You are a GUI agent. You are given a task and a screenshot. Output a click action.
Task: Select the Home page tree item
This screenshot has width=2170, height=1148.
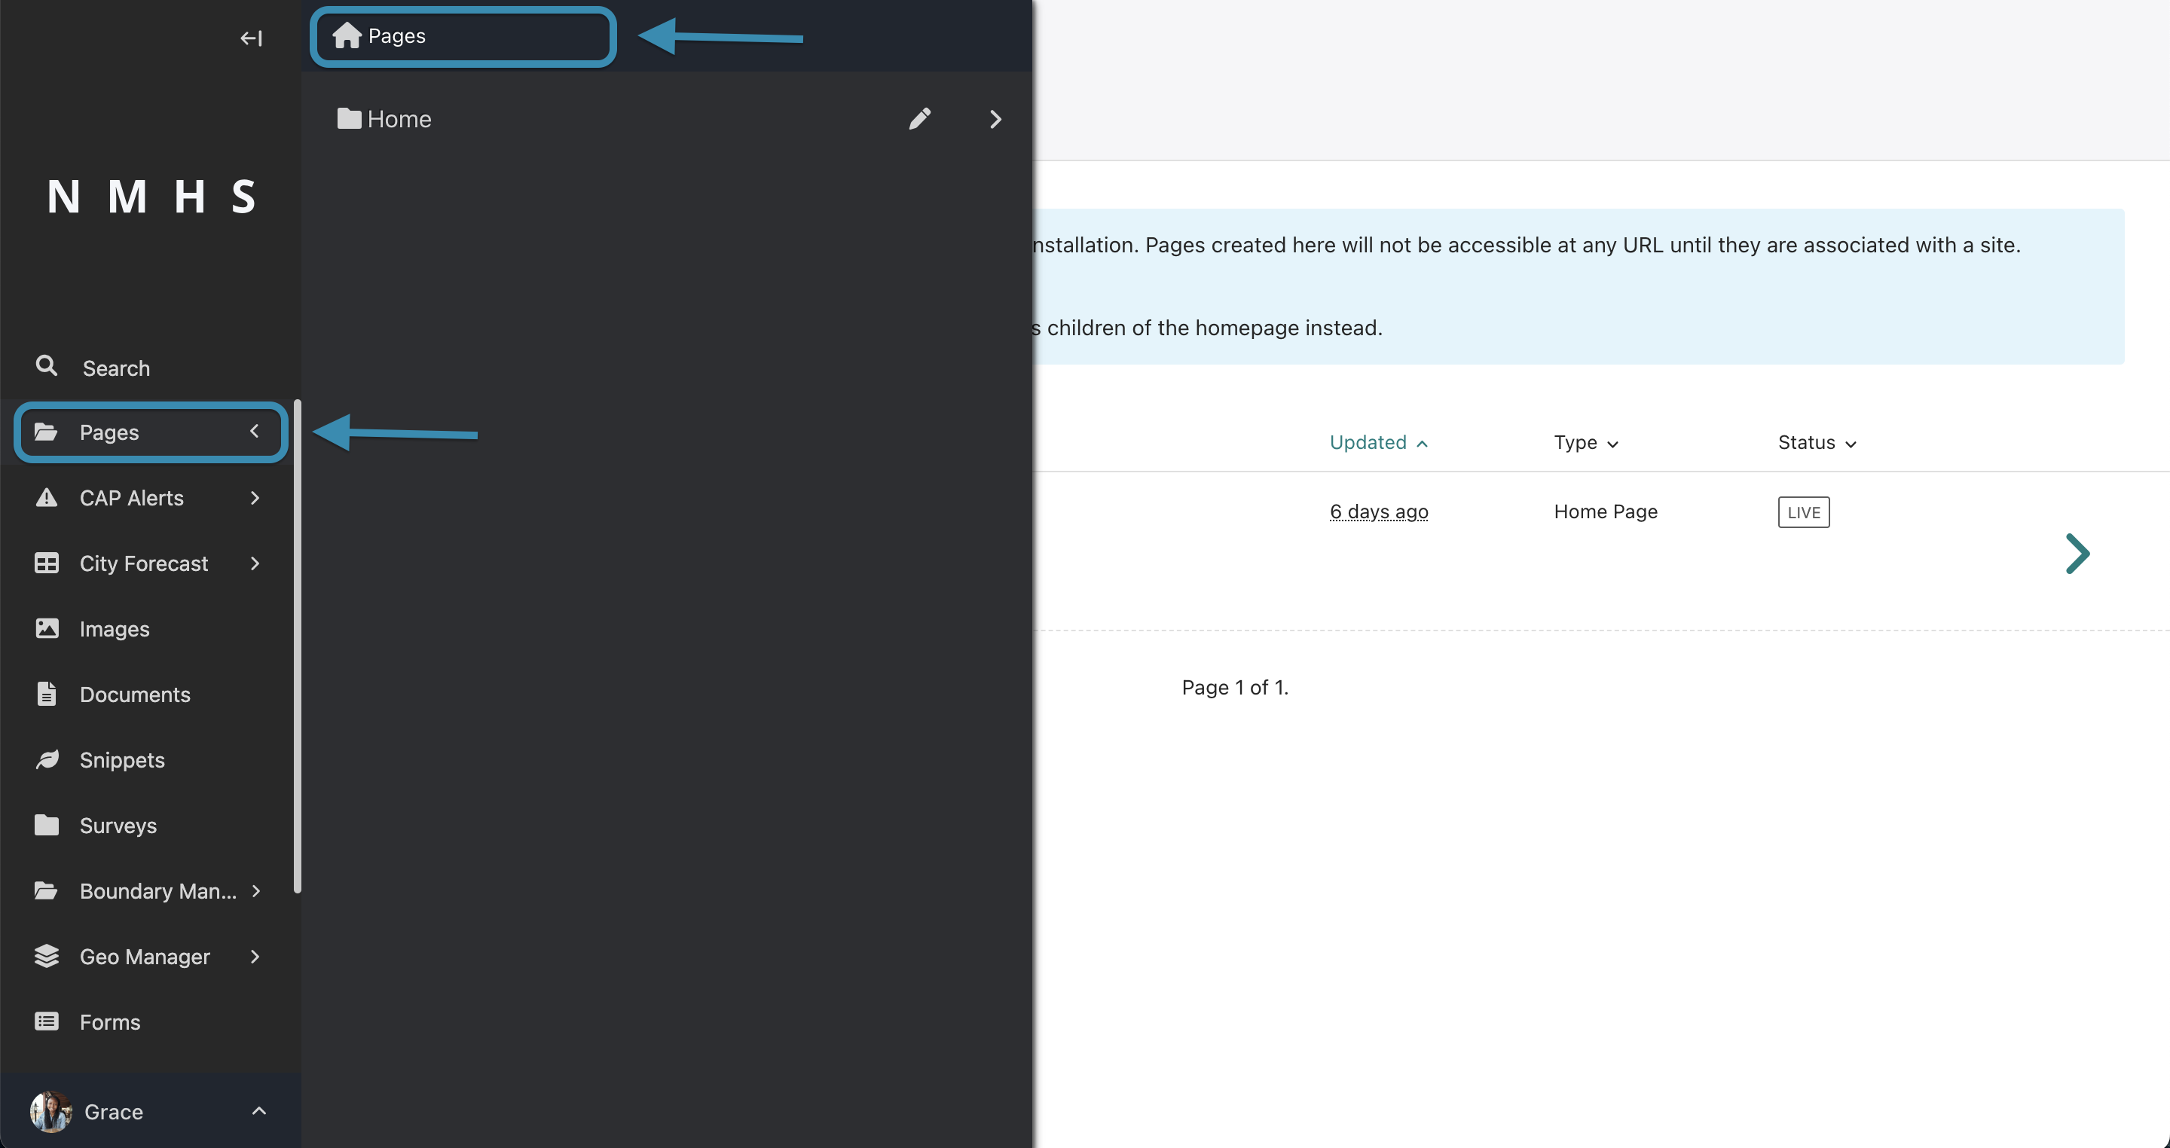pos(399,119)
